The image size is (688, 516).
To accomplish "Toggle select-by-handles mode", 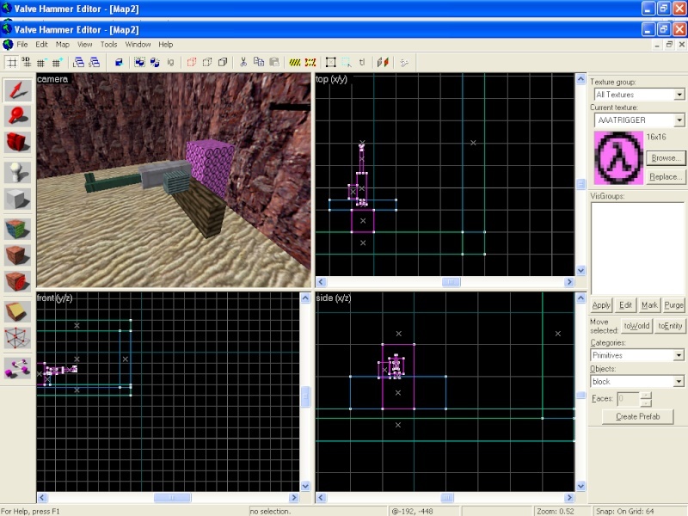I will [331, 62].
